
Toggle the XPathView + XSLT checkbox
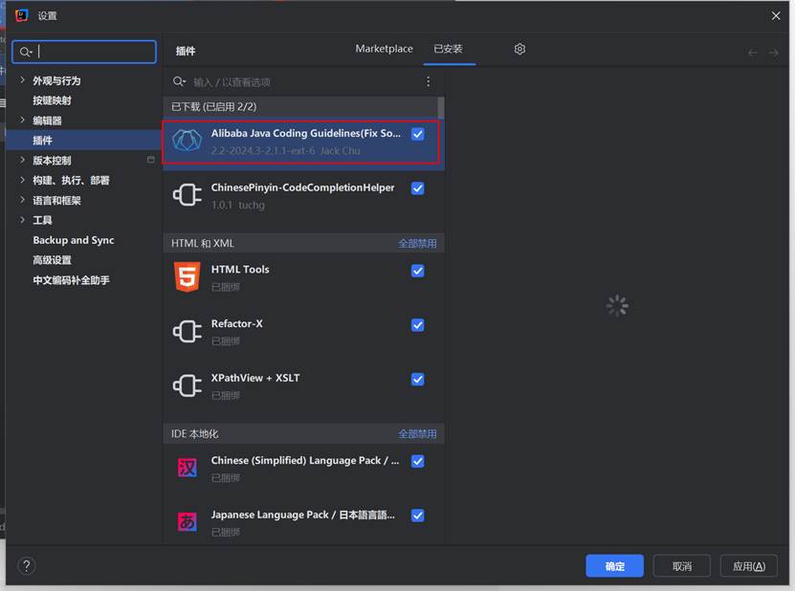tap(418, 379)
